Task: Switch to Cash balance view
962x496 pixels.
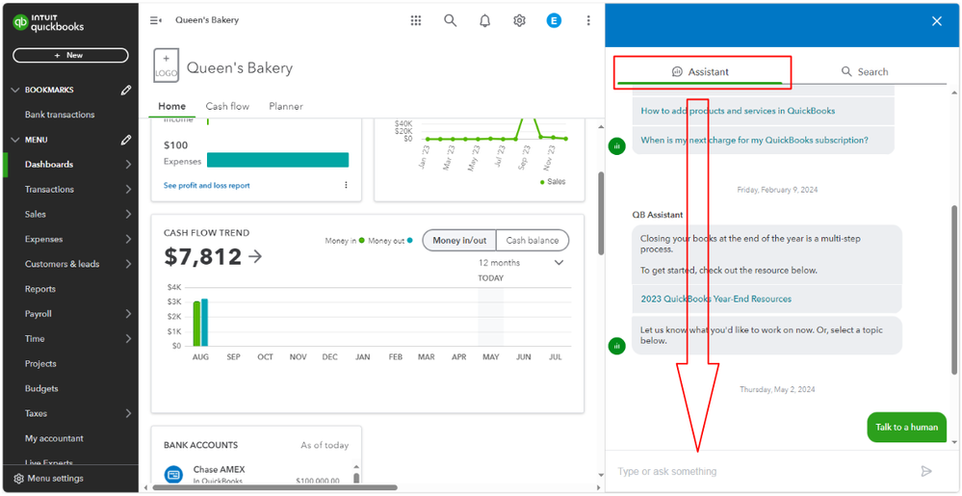Action: point(533,240)
